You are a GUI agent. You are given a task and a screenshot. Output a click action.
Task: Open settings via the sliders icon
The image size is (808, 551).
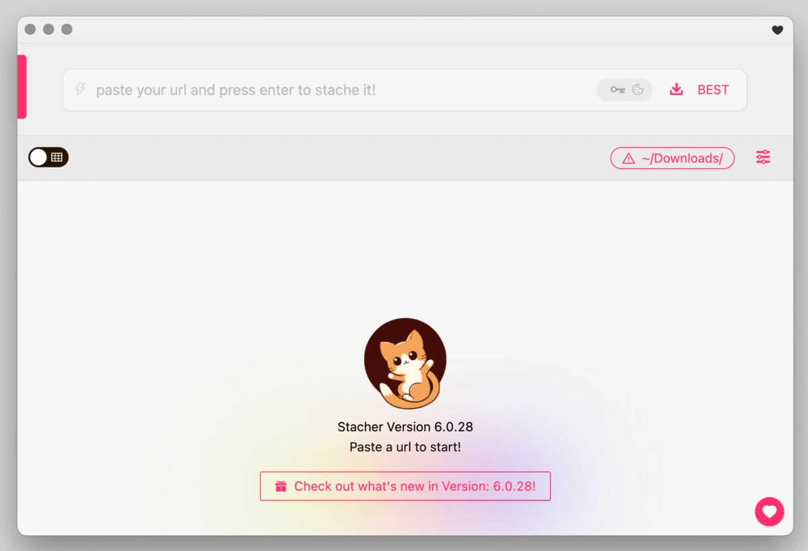763,157
